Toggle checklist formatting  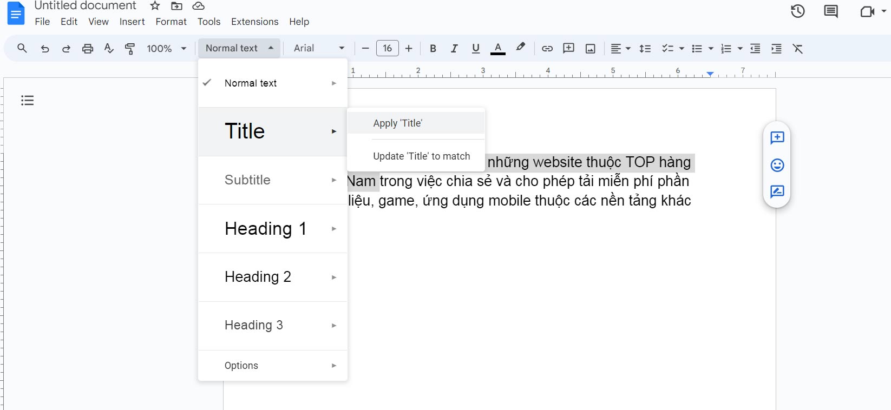(667, 49)
